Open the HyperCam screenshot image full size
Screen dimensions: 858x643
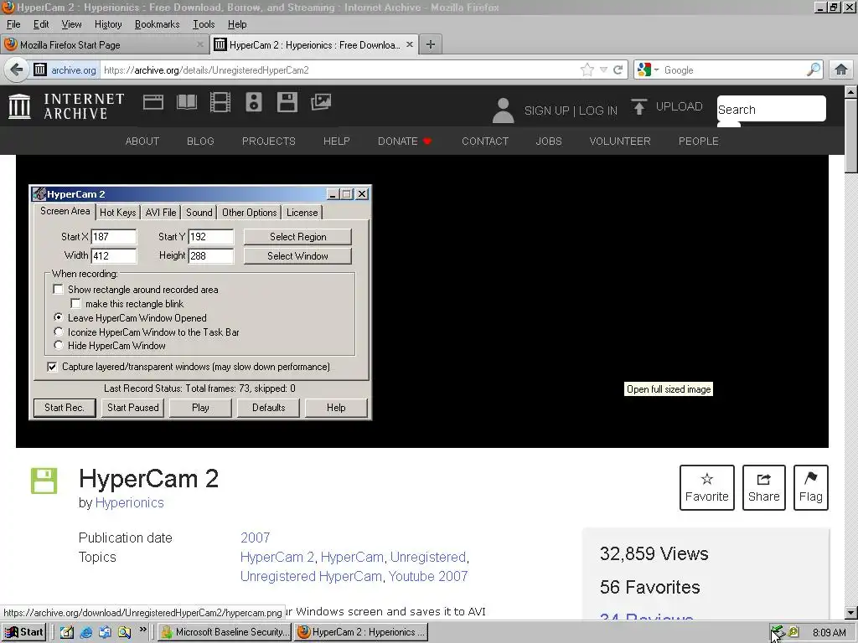click(422, 301)
